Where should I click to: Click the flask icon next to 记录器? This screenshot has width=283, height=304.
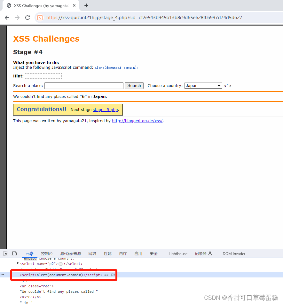click(210, 253)
